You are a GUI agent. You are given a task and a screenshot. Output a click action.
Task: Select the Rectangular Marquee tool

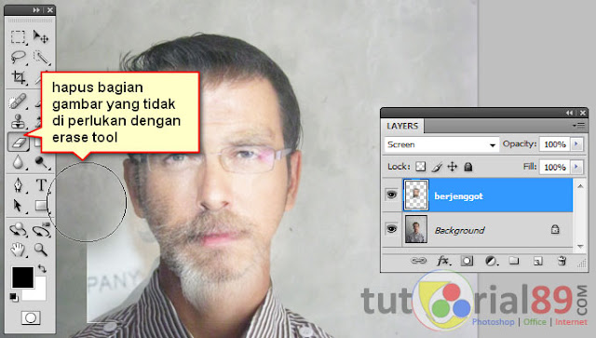point(18,37)
